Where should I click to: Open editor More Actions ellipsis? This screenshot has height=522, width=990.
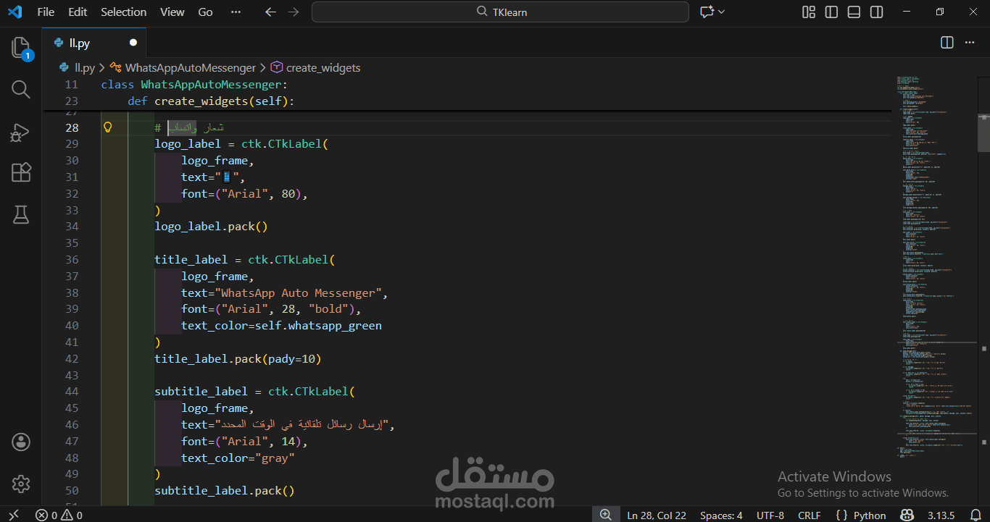pyautogui.click(x=970, y=43)
